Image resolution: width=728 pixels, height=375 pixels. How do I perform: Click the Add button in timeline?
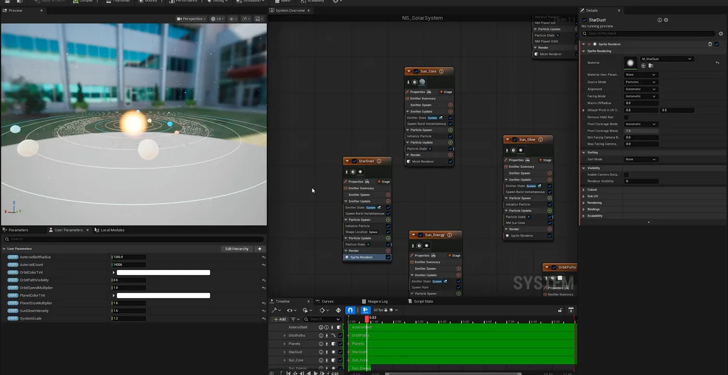(280, 319)
